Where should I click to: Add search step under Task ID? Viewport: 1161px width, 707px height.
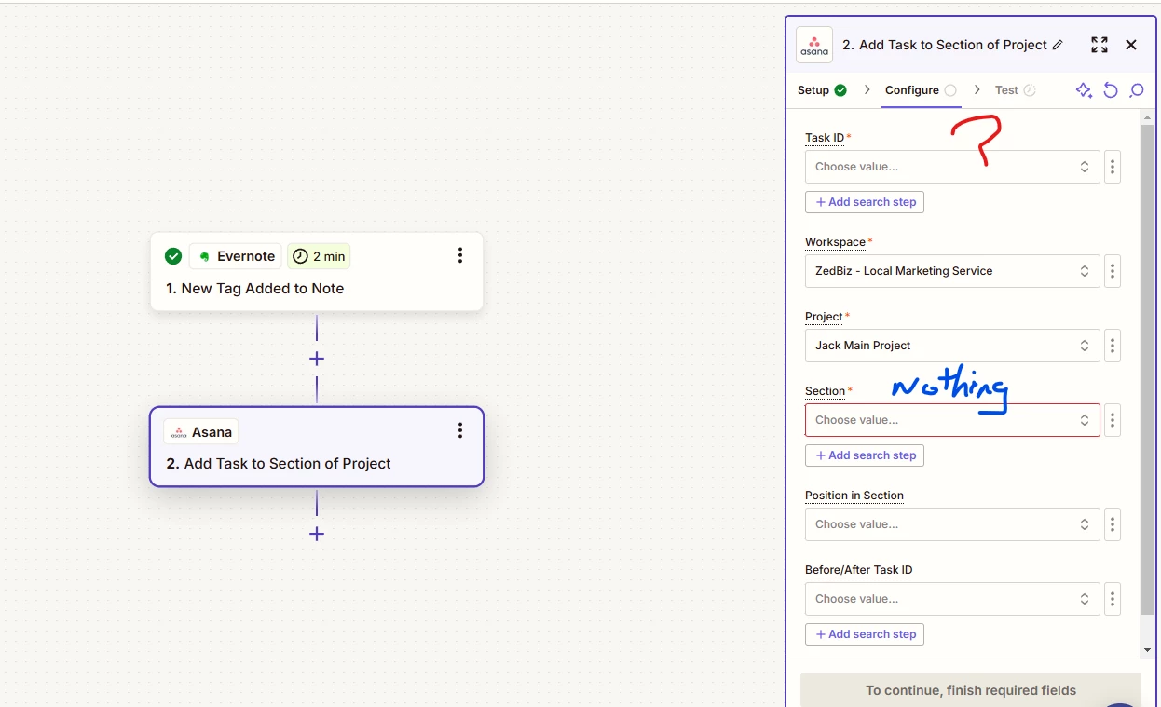pyautogui.click(x=865, y=202)
